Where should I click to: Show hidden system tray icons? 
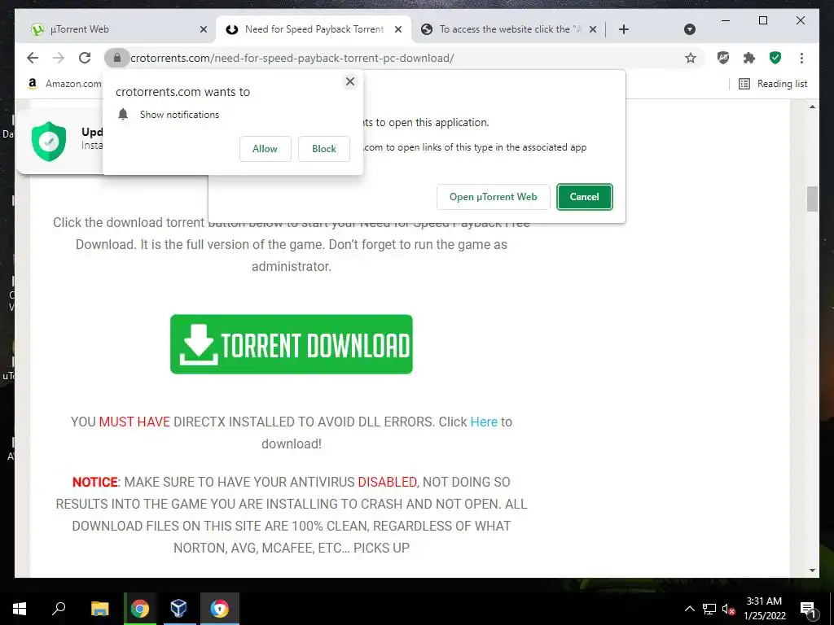(689, 609)
